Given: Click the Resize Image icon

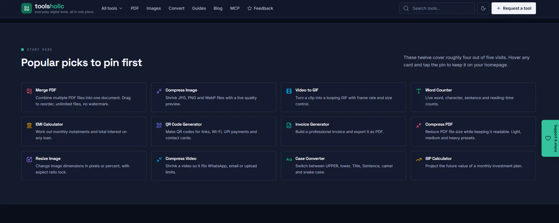Looking at the screenshot, I should tap(29, 160).
